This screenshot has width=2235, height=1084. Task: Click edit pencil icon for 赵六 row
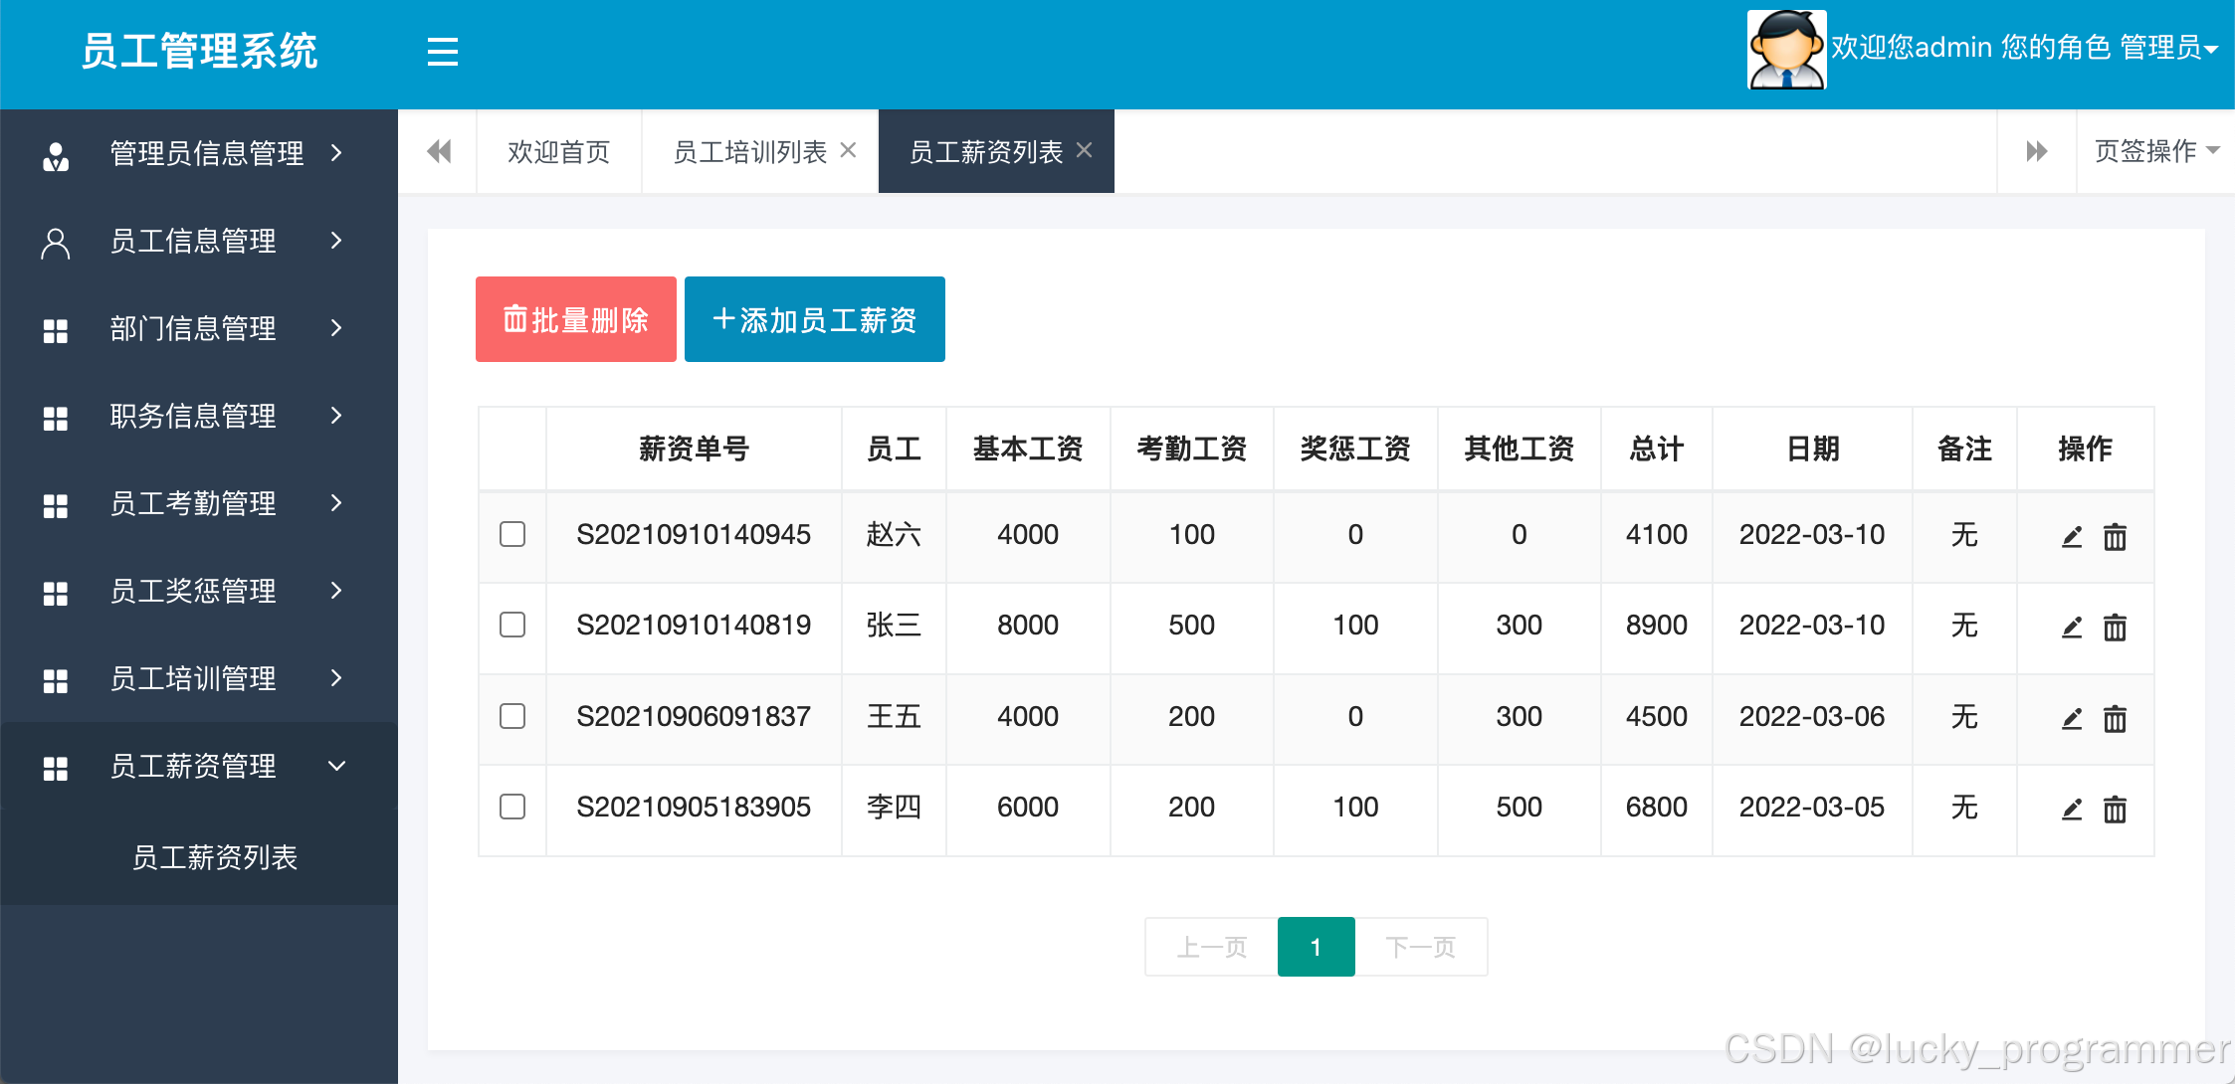tap(2072, 537)
